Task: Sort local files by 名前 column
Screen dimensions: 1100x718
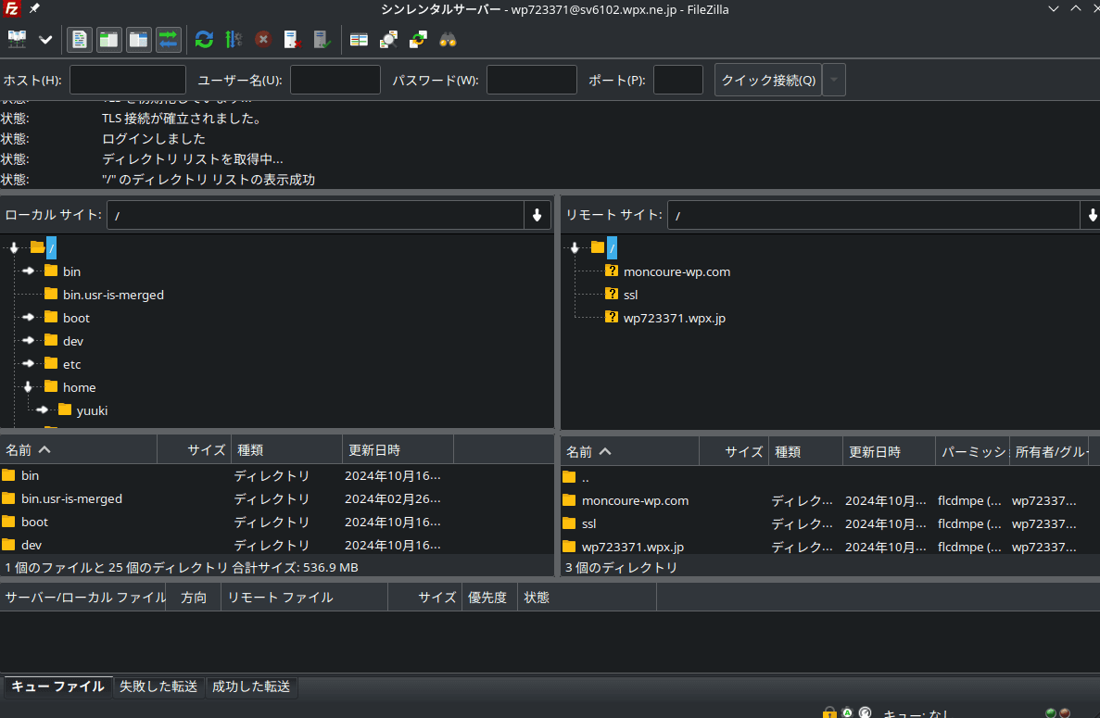Action: 79,449
